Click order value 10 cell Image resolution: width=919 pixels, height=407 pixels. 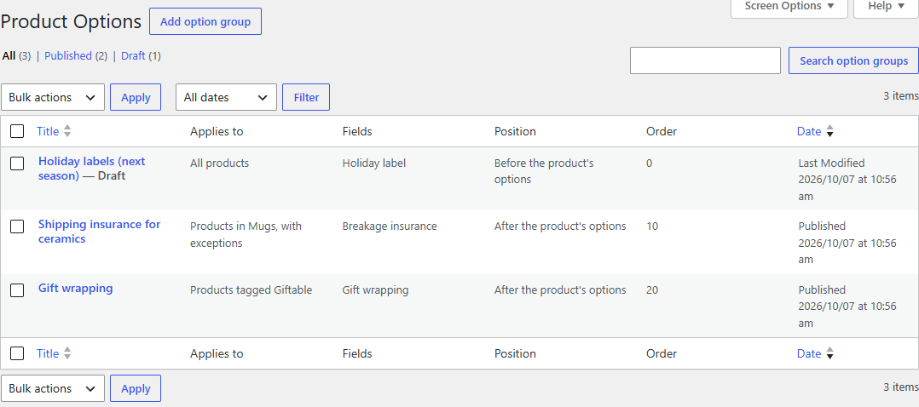[651, 226]
